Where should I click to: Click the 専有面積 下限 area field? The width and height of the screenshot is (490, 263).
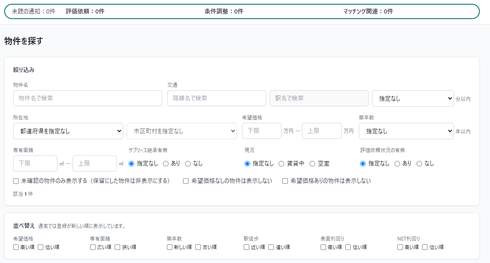coord(35,163)
